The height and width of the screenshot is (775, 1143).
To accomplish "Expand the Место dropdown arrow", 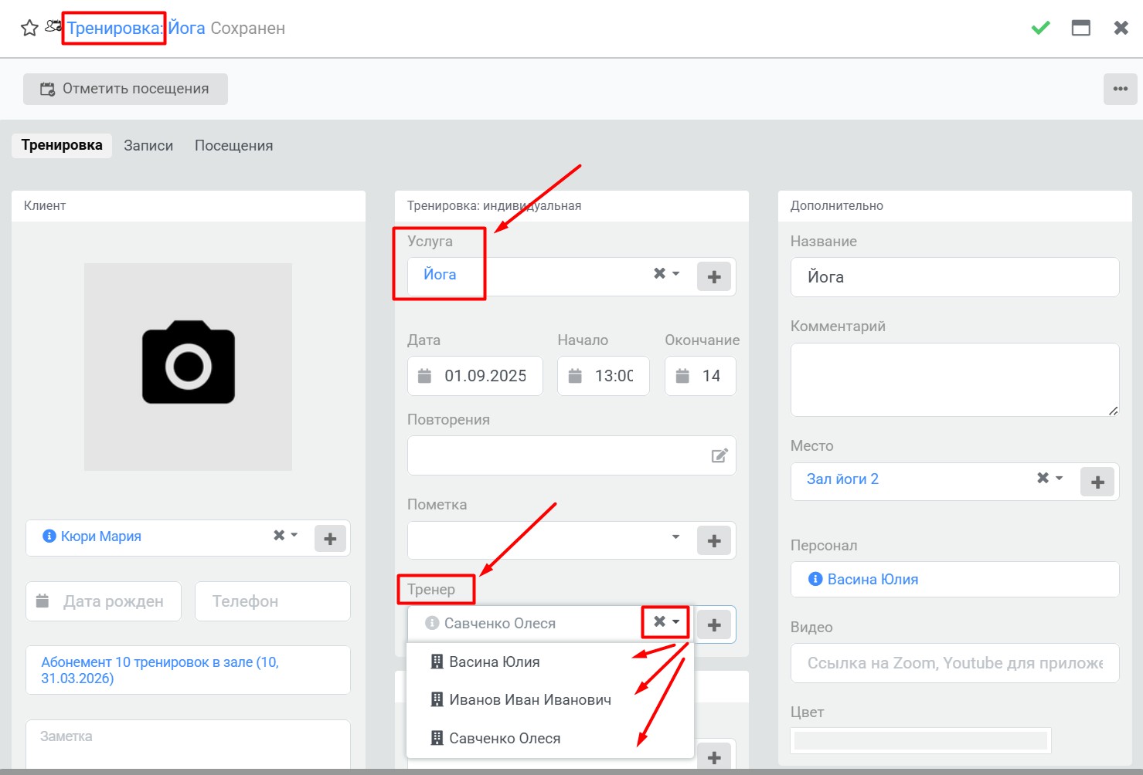I will [x=1059, y=478].
